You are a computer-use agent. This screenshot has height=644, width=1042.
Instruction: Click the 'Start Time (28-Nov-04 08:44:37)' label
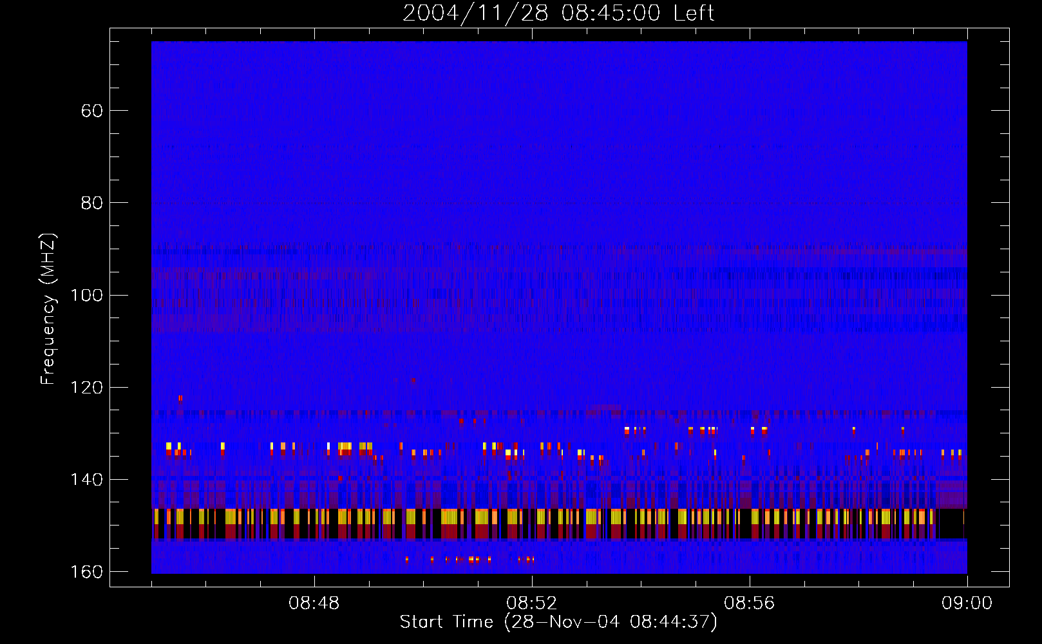coord(558,622)
